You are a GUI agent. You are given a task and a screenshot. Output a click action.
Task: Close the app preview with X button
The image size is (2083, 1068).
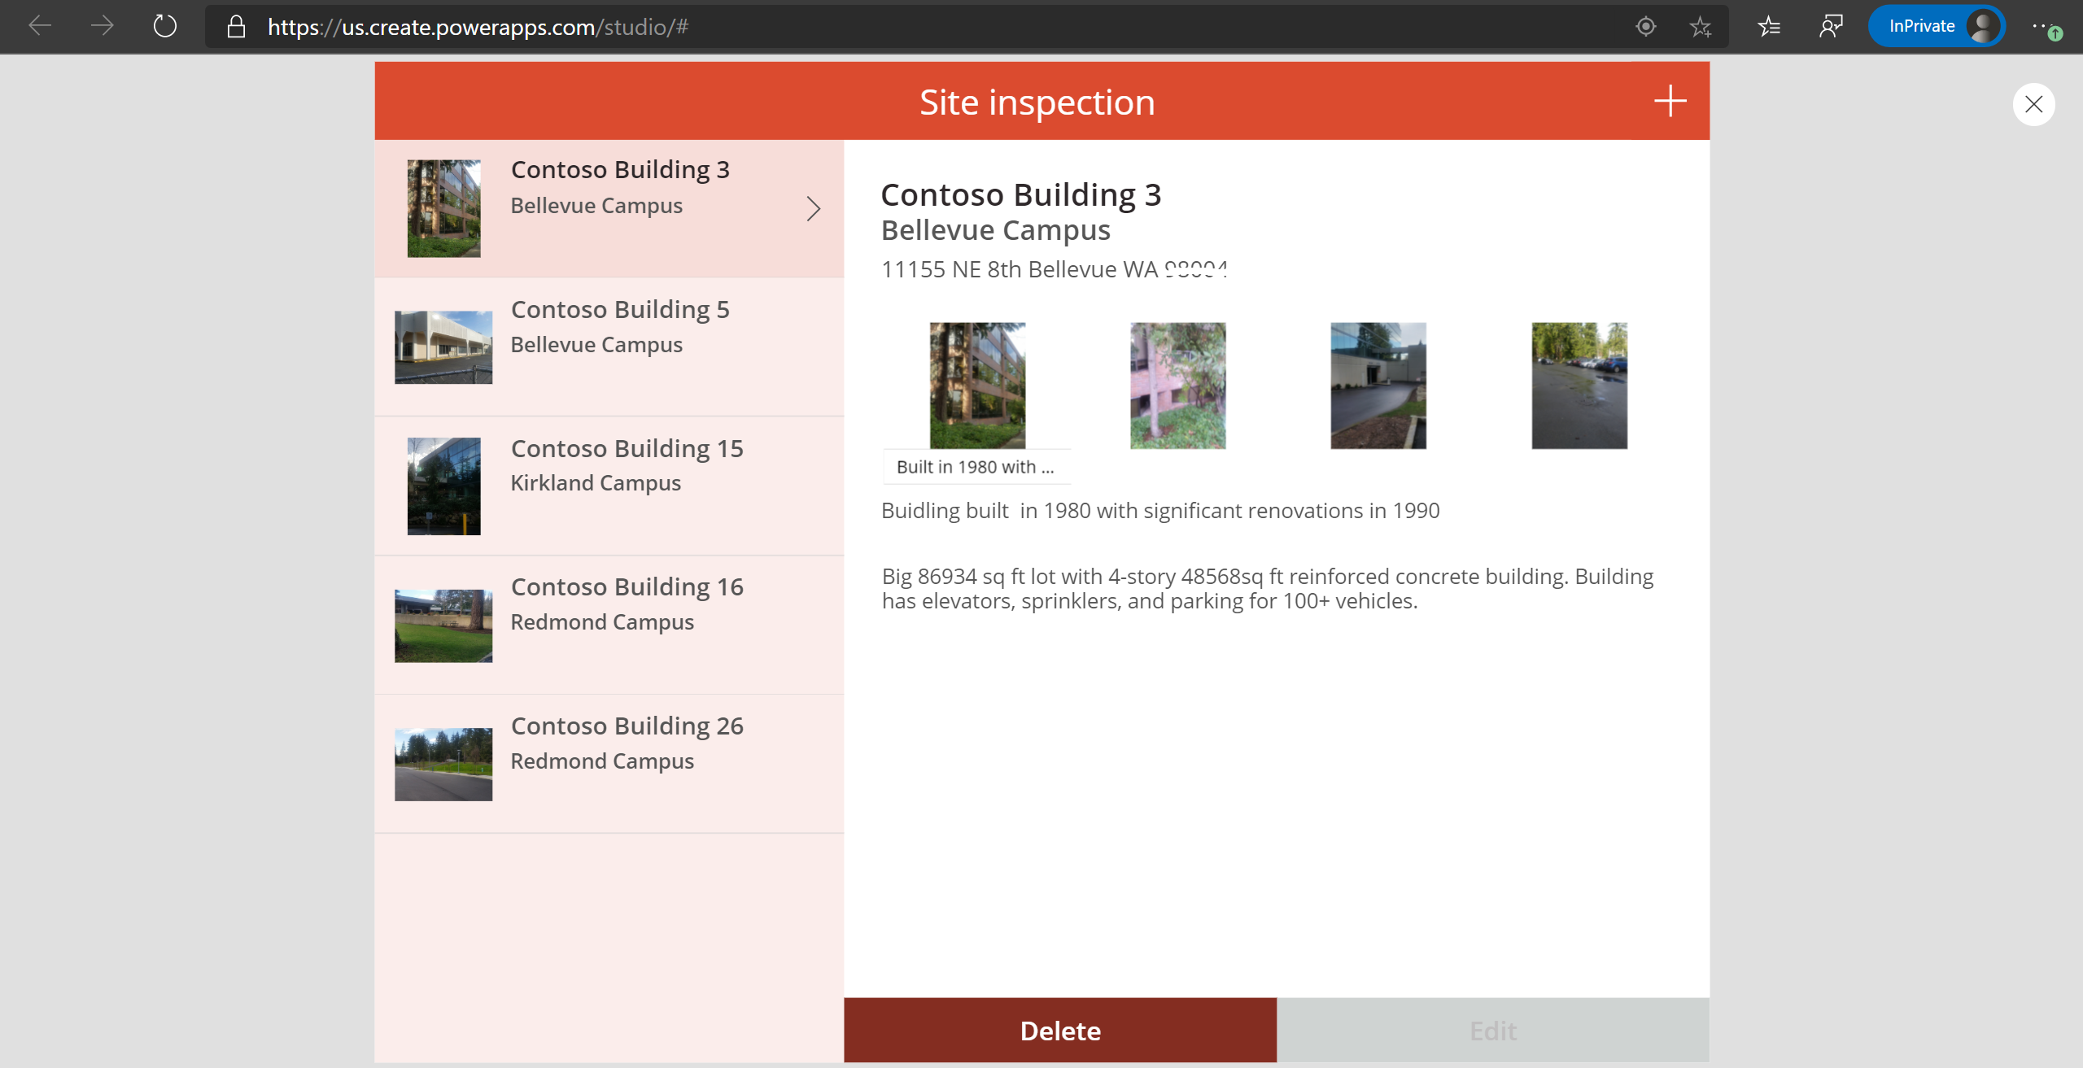click(x=2033, y=104)
